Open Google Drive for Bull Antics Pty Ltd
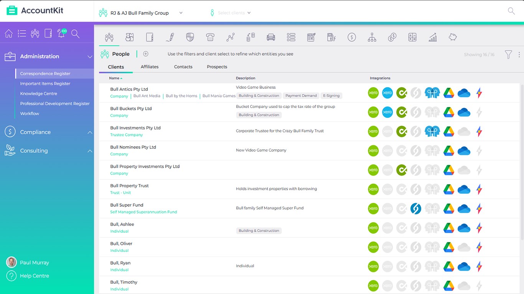This screenshot has width=524, height=294. pos(449,93)
